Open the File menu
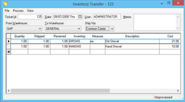The height and width of the screenshot is (102, 185). (7, 11)
